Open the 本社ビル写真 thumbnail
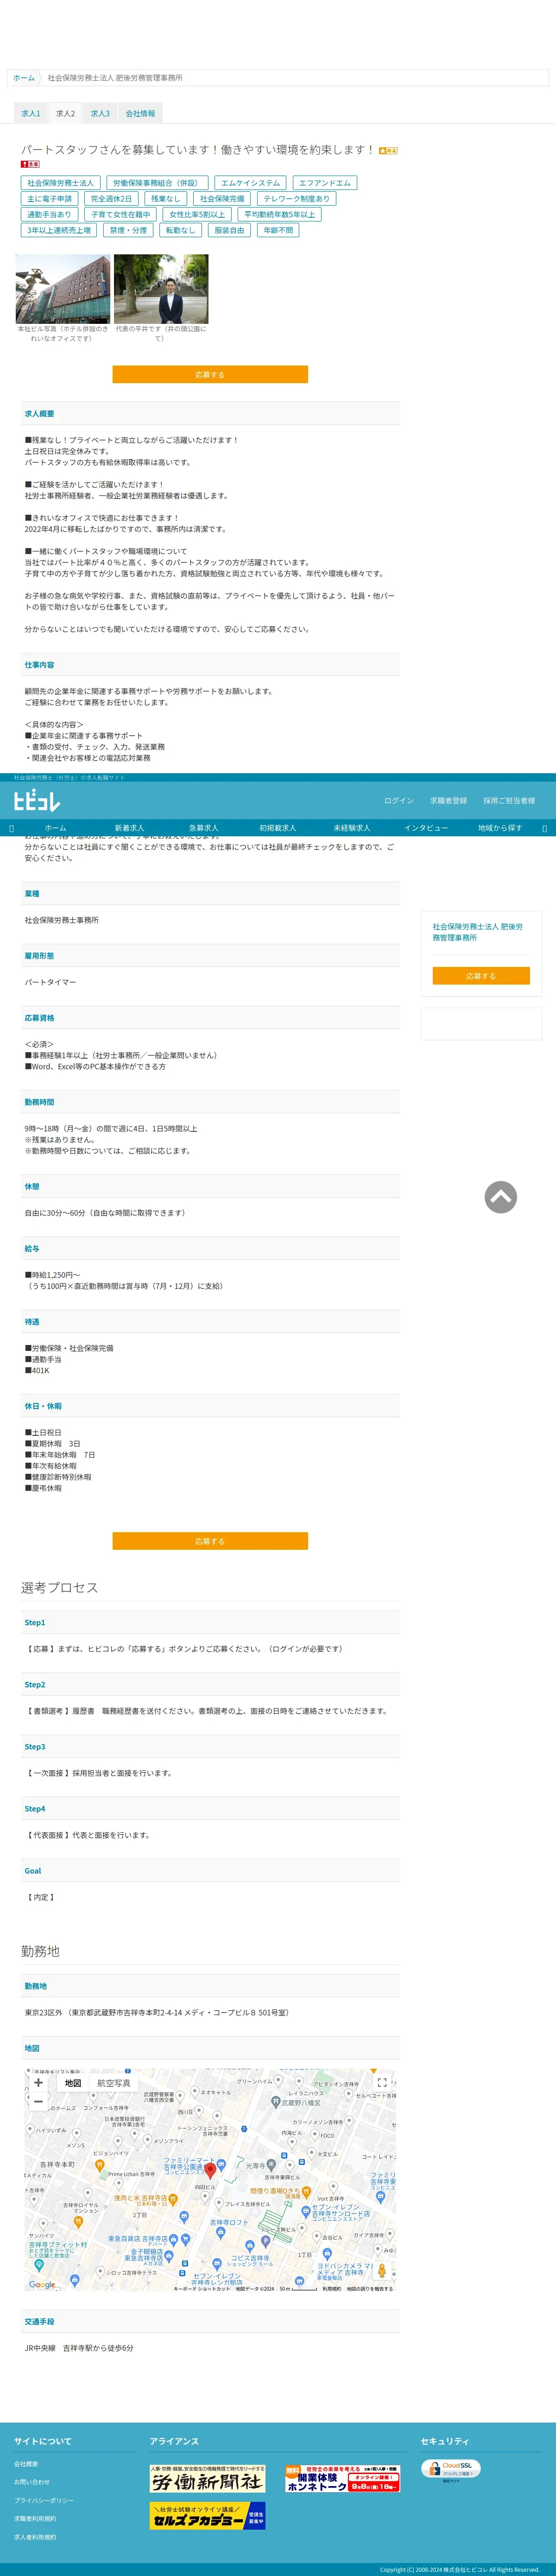Screen dimensions: 556x2576 point(63,288)
